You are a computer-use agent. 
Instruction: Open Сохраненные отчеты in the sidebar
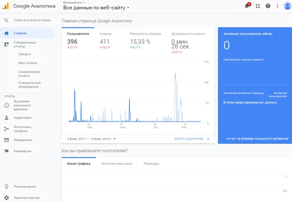(x=29, y=74)
